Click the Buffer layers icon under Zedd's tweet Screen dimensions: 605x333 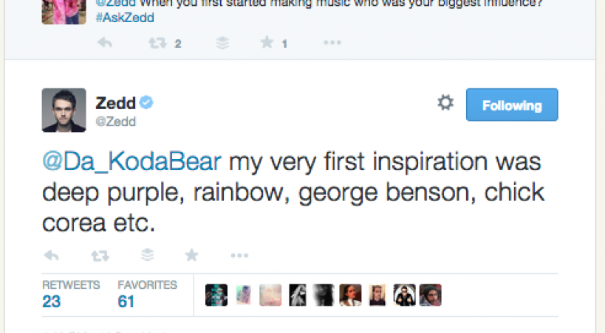[x=147, y=256]
